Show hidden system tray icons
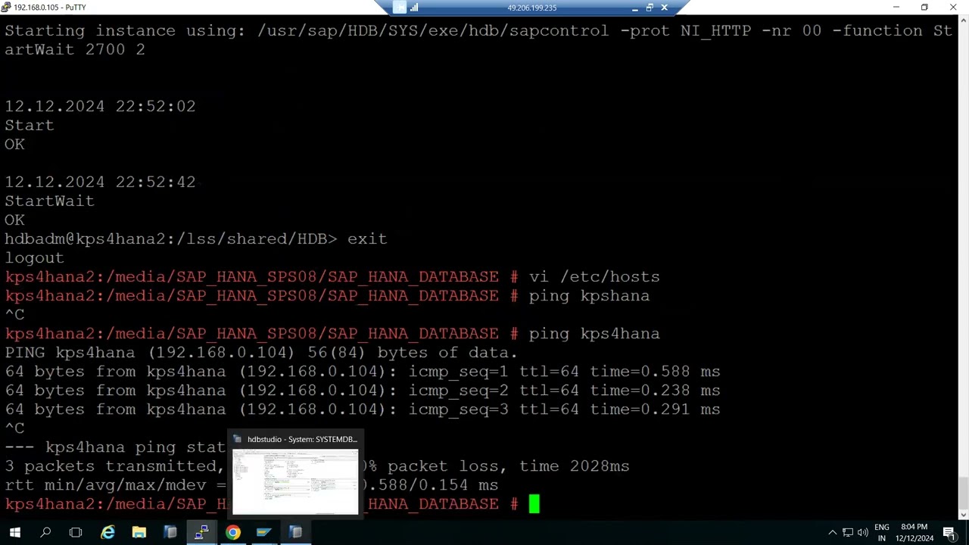This screenshot has width=969, height=545. (832, 532)
